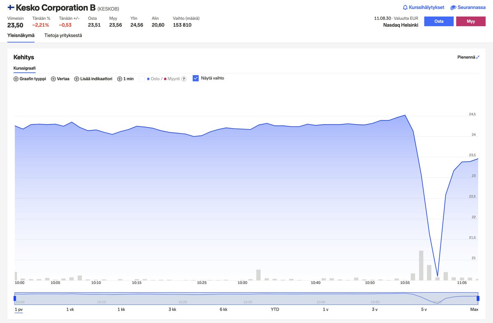Viewport: 493px width, 323px height.
Task: Click the question mark help icon by Myynti
Action: pos(184,79)
